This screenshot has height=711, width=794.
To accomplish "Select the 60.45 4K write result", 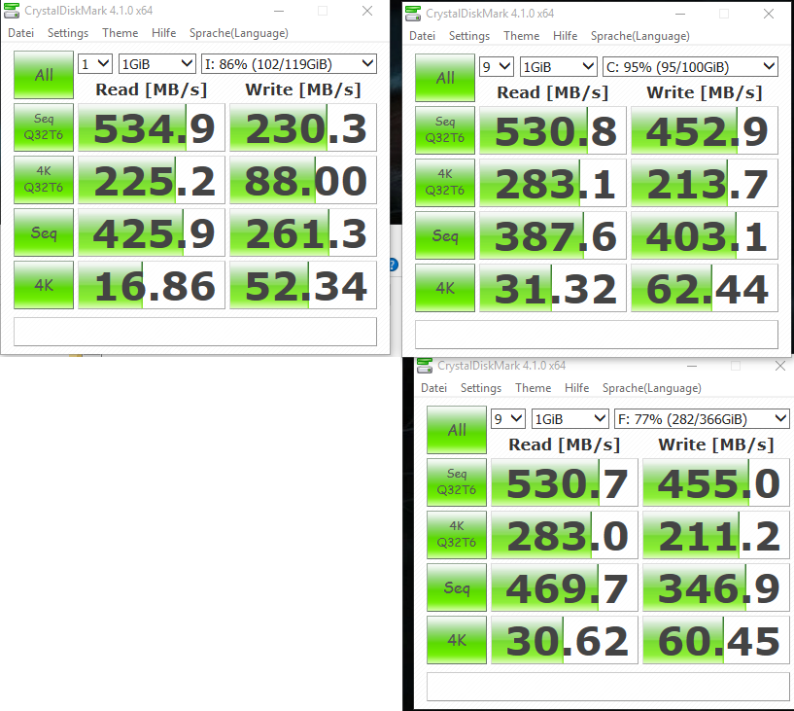I will pyautogui.click(x=716, y=640).
